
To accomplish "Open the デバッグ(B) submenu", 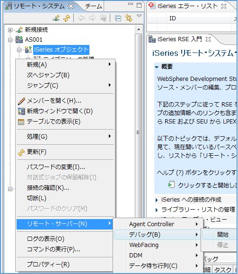I will [x=158, y=235].
